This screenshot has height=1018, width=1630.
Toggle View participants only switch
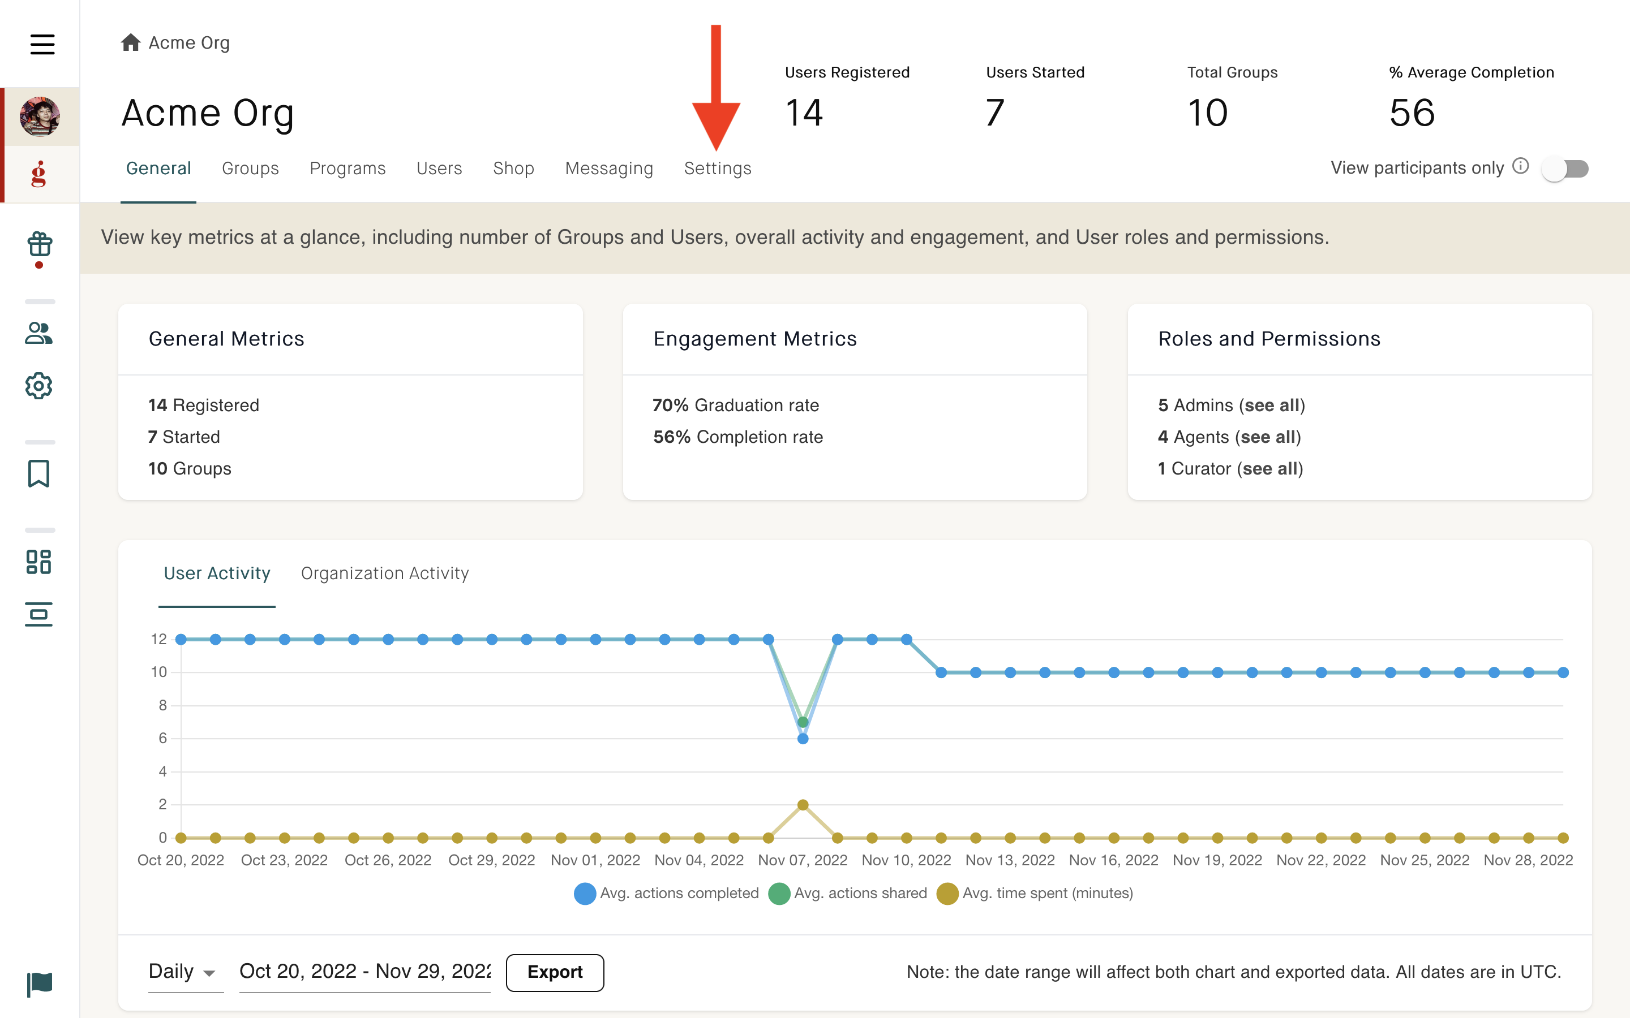click(1565, 169)
